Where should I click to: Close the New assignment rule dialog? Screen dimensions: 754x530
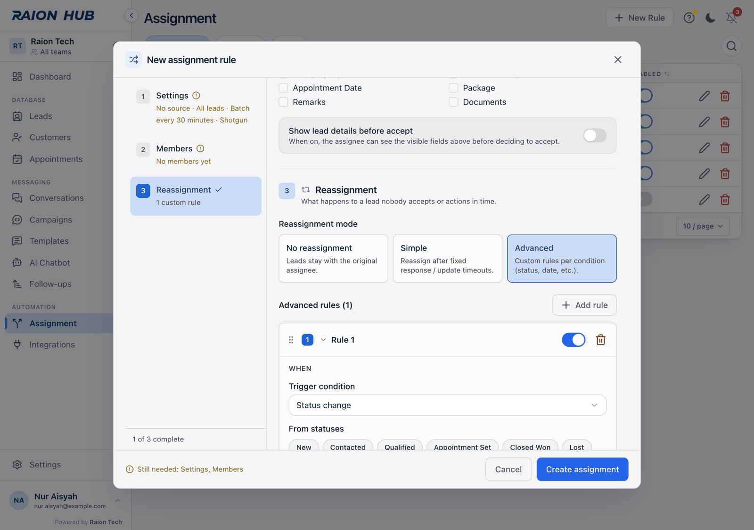tap(618, 60)
